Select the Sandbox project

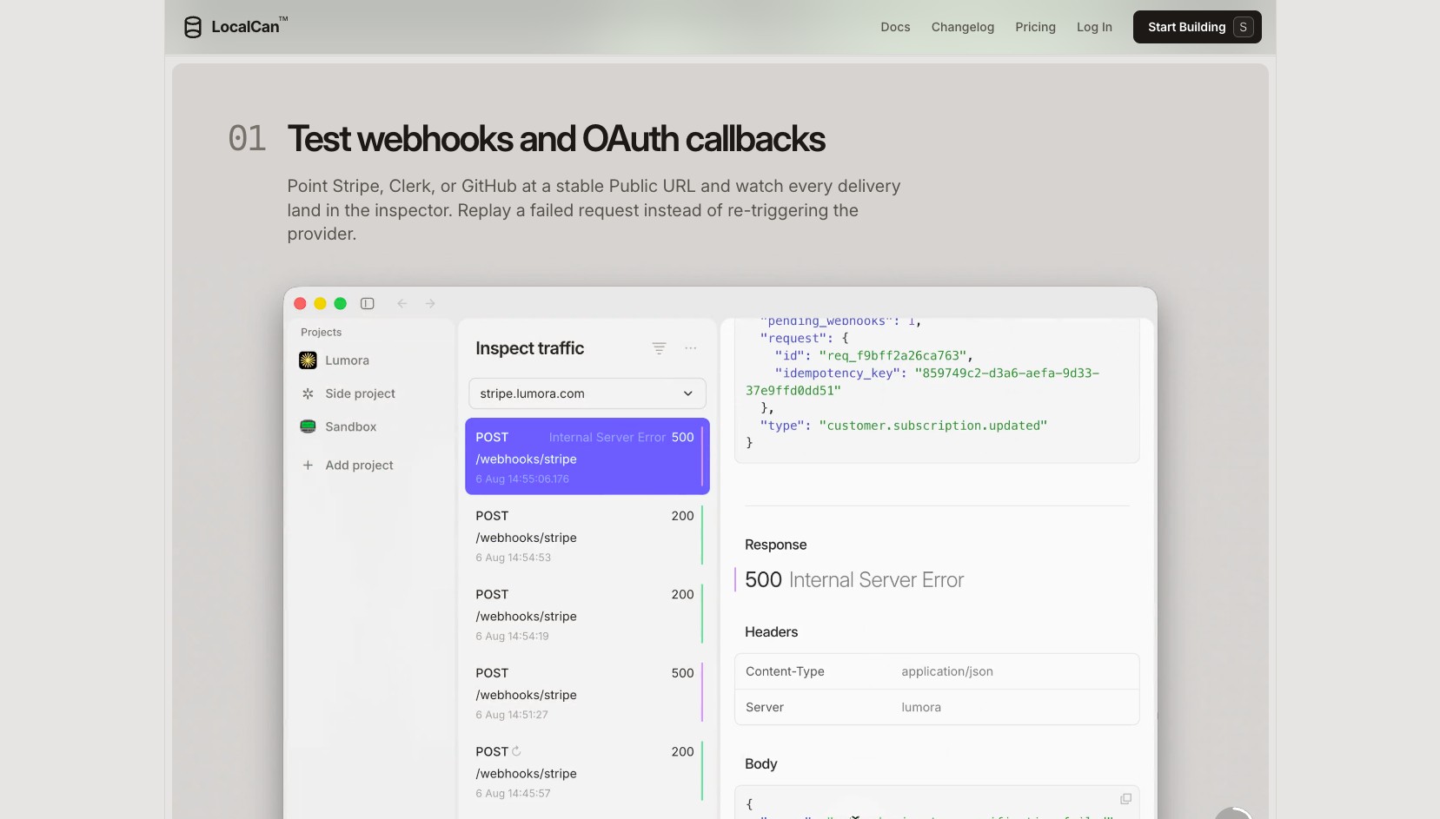[x=350, y=426]
